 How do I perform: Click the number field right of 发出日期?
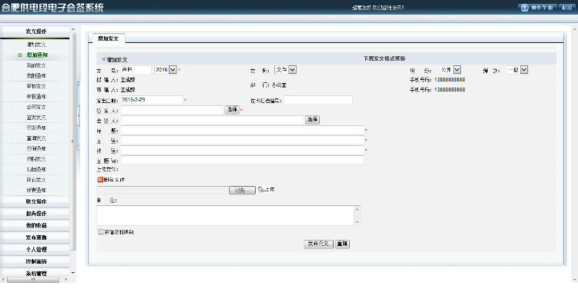click(318, 100)
